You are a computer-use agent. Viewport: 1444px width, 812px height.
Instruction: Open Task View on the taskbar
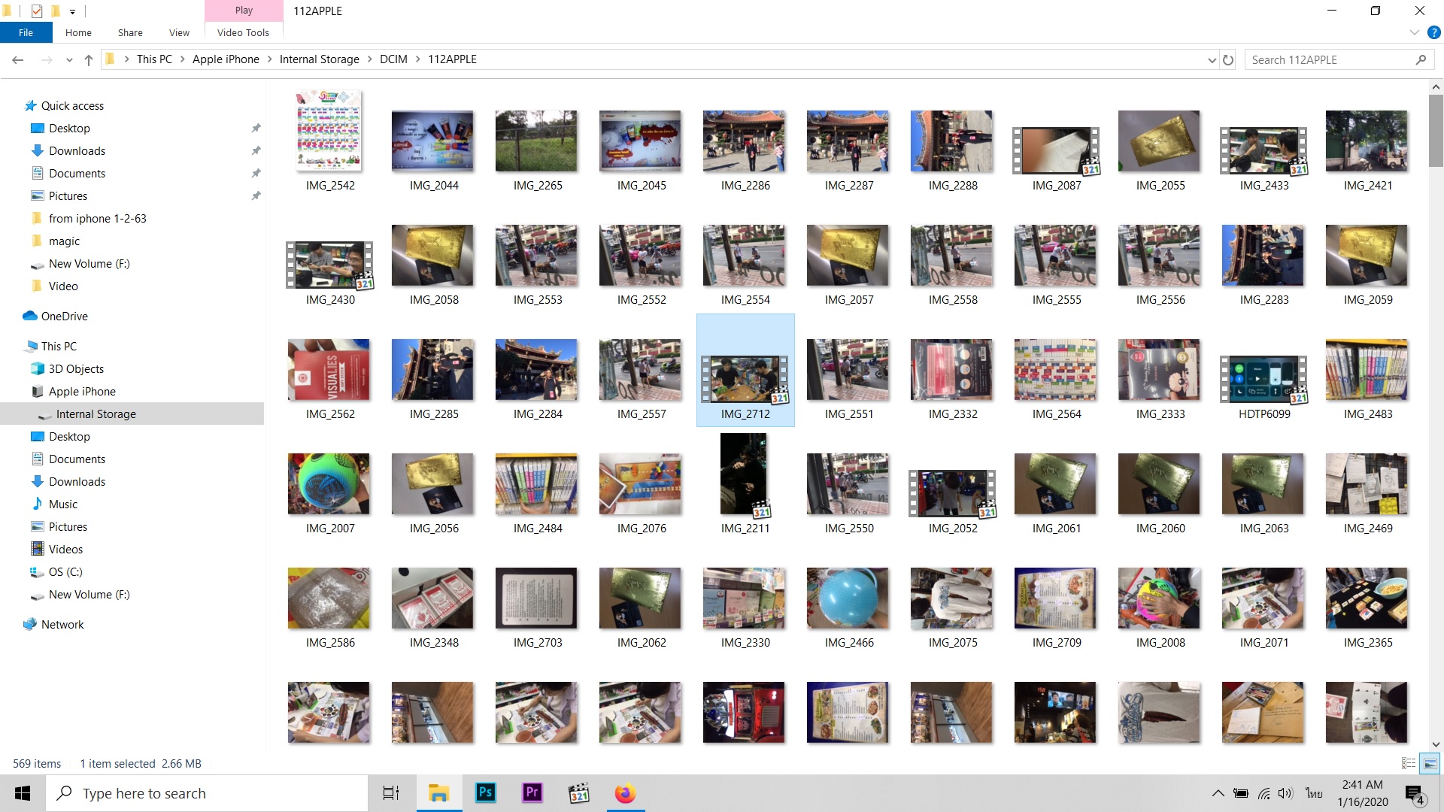pos(391,792)
